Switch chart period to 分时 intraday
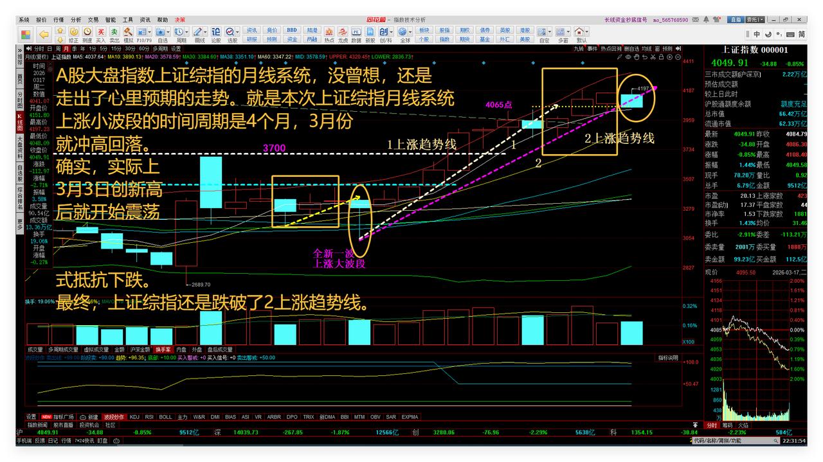This screenshot has height=462, width=823. pos(38,49)
